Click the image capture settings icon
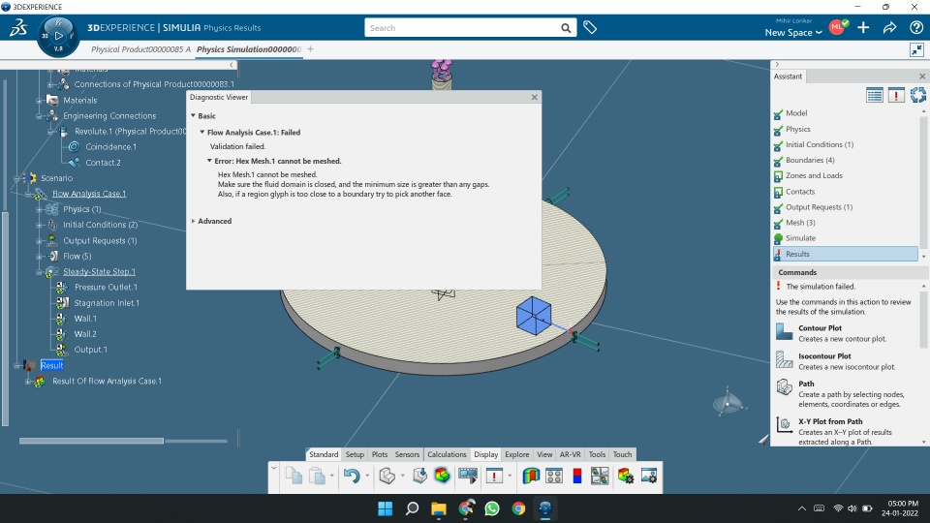 point(649,476)
